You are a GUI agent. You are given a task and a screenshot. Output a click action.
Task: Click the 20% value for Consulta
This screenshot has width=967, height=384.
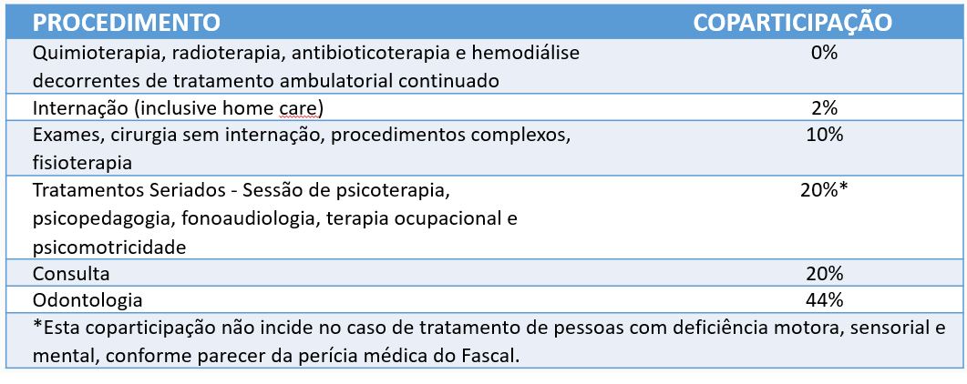click(824, 273)
